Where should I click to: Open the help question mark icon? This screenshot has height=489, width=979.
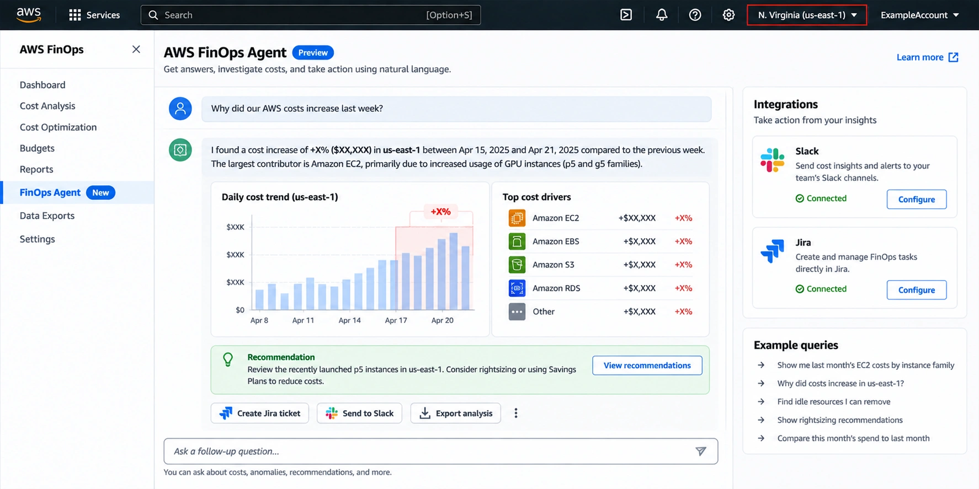pos(695,15)
